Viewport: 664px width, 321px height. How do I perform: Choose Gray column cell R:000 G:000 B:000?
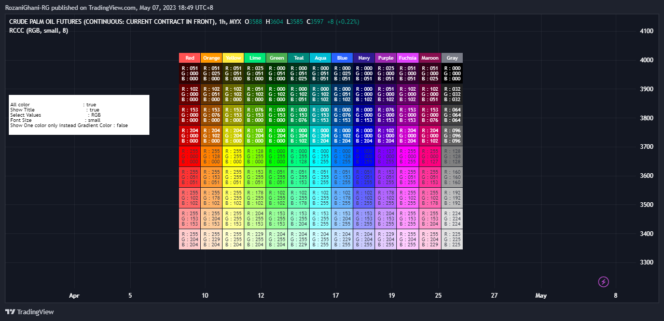pyautogui.click(x=452, y=74)
